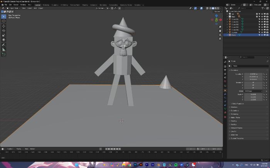The image size is (270, 168).
Task: Uncheck the Face collection exclude checkbox
Action: coord(257,17)
